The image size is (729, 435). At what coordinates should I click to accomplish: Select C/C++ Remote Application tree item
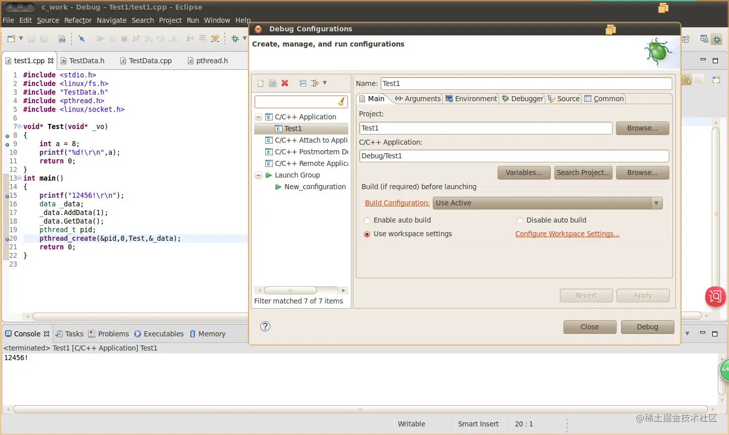(307, 163)
